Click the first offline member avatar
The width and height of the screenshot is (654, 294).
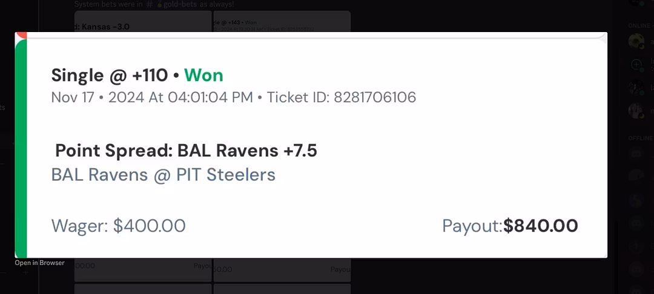coord(636,154)
